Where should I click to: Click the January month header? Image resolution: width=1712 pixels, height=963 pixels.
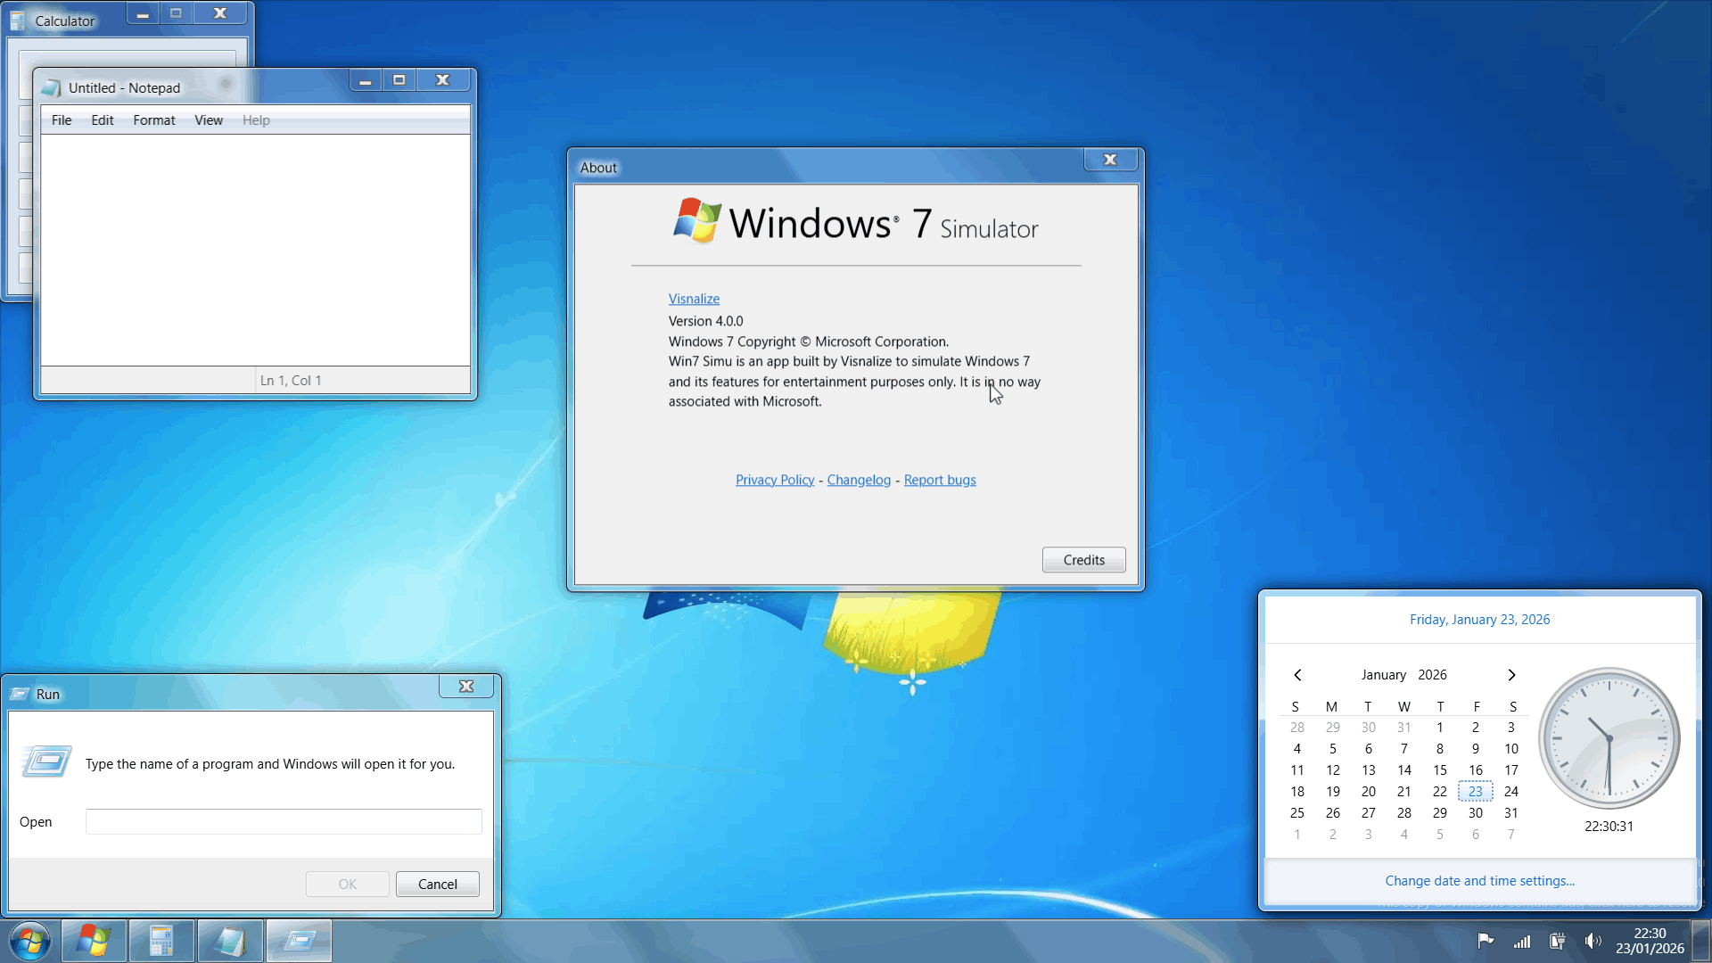coord(1383,675)
